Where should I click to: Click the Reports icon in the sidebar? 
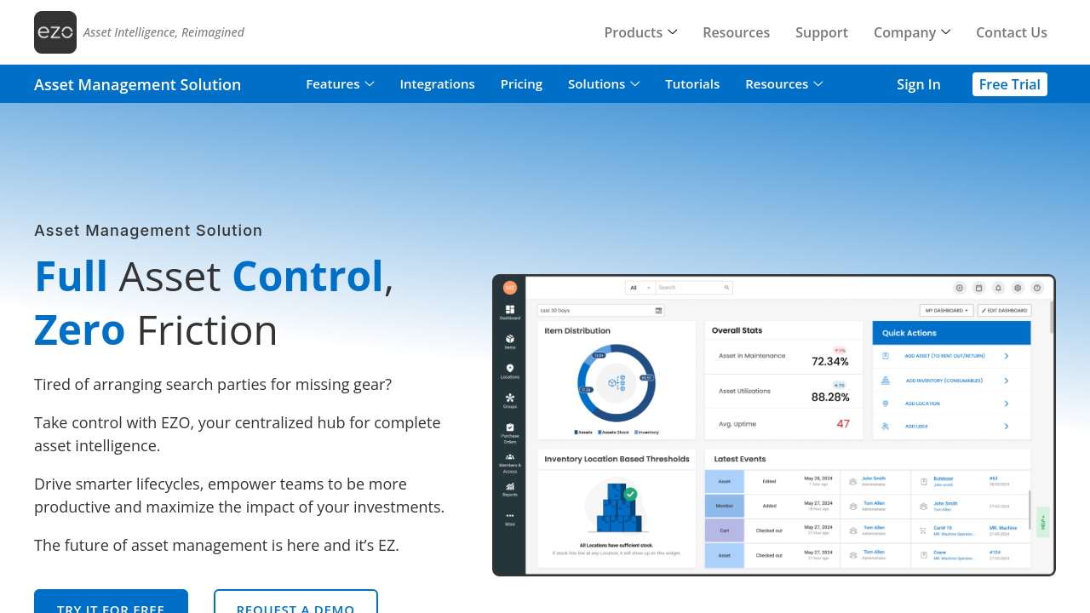(x=510, y=489)
